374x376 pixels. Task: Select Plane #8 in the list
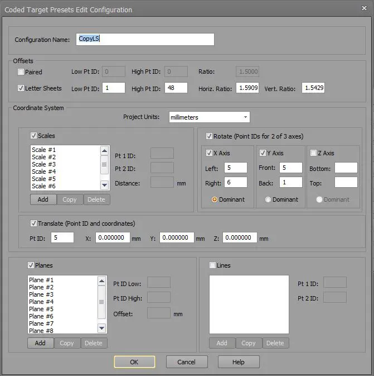(x=41, y=330)
